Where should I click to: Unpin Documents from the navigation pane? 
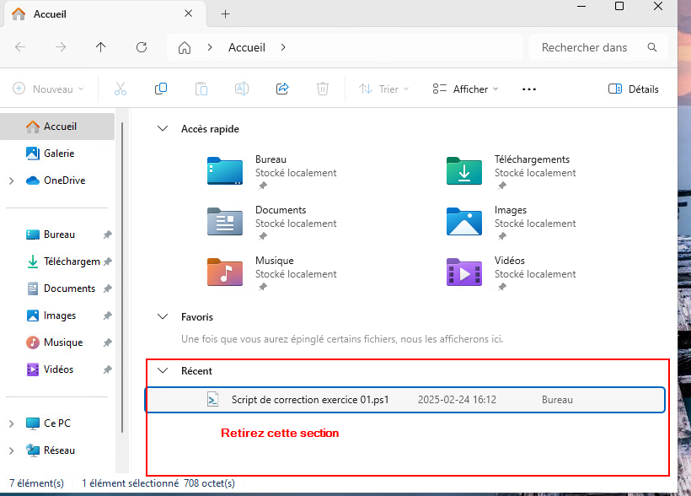coord(108,288)
